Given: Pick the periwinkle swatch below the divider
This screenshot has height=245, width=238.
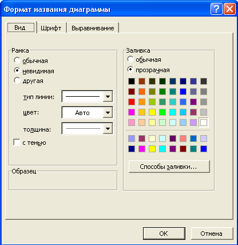Looking at the screenshot, I should (x=132, y=139).
